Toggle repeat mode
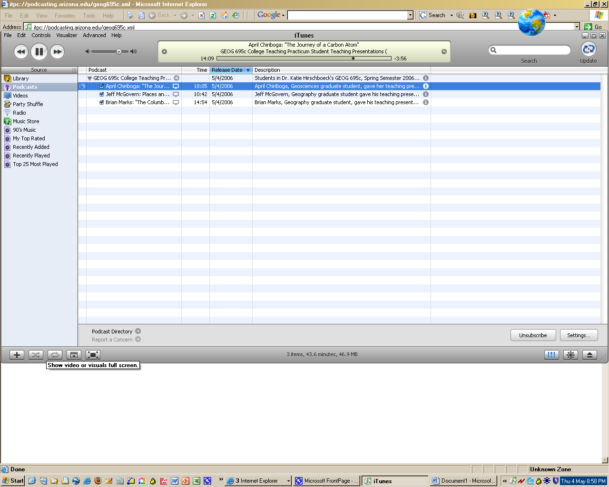The width and height of the screenshot is (609, 487). (x=55, y=355)
